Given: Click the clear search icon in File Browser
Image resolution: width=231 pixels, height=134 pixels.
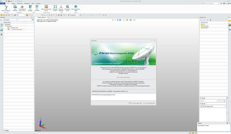Looking at the screenshot, I should tap(224, 101).
